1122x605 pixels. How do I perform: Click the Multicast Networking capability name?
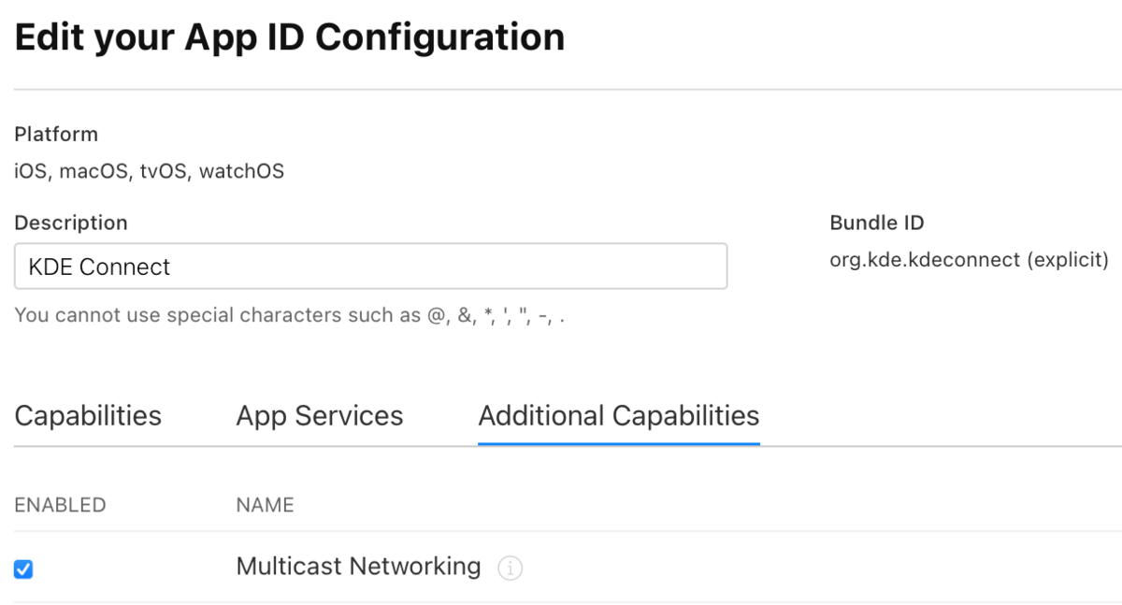click(x=358, y=566)
